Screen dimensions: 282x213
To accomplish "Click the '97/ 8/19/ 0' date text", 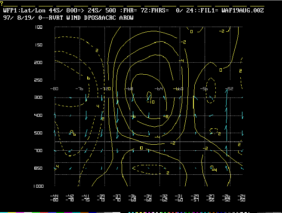I will 22,18.
